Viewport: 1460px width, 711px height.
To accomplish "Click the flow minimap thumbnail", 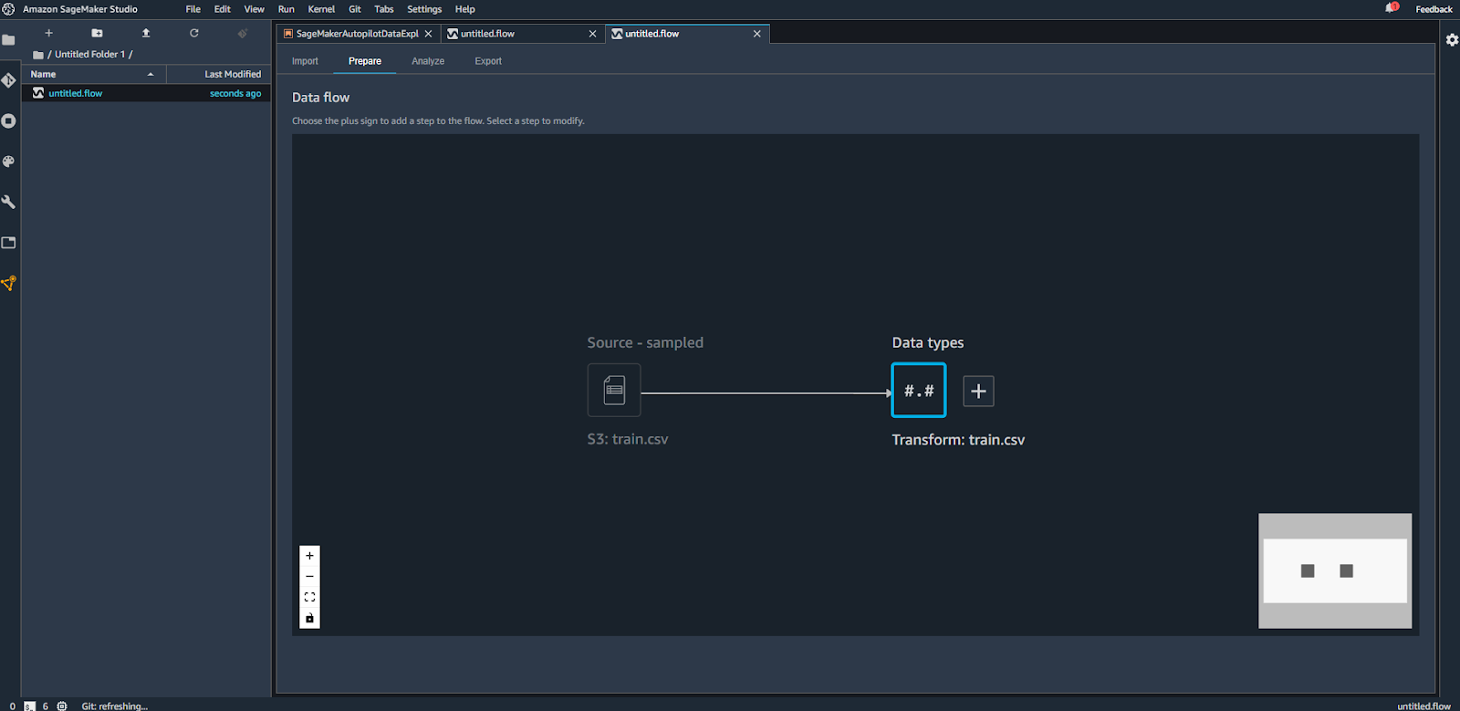I will click(1334, 570).
